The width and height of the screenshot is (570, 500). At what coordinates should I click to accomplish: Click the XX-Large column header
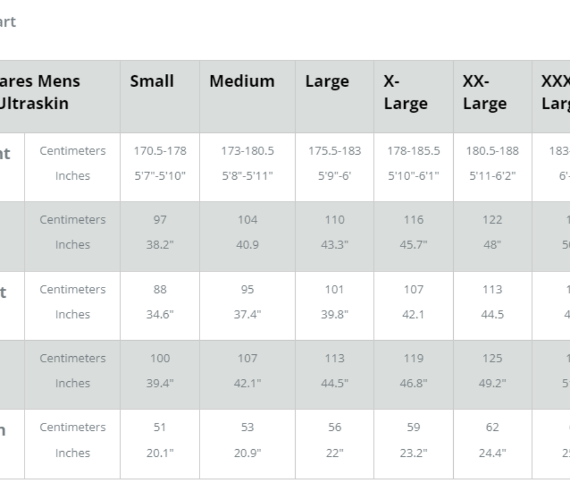pyautogui.click(x=485, y=92)
